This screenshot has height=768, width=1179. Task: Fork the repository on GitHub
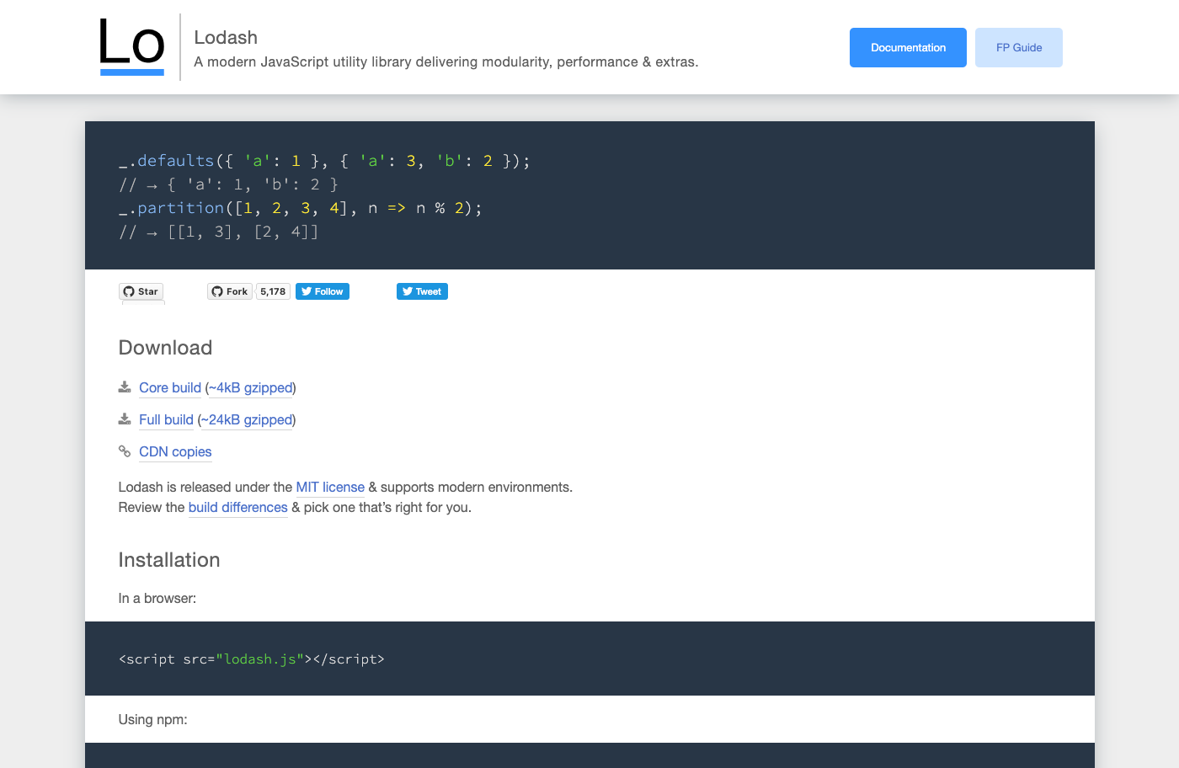pyautogui.click(x=230, y=291)
